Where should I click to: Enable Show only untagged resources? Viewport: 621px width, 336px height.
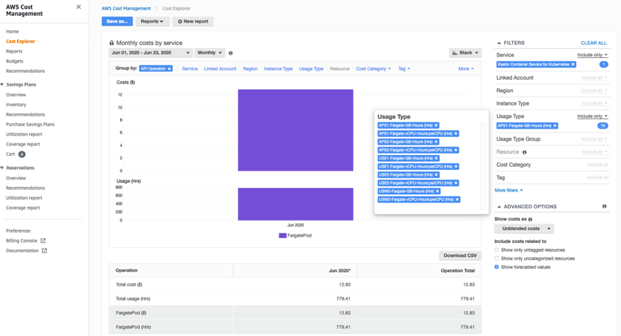click(x=496, y=250)
